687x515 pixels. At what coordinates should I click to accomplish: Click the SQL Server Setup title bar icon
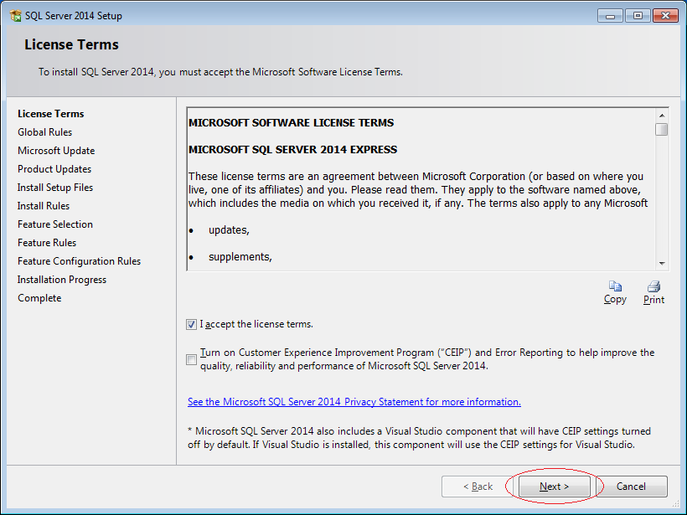pos(15,16)
